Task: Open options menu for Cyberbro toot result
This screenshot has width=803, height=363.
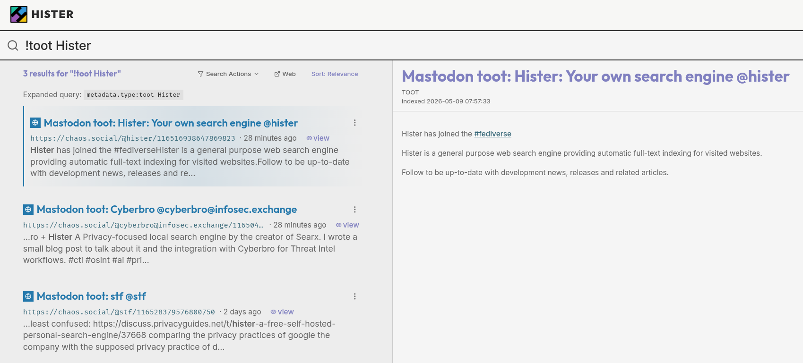Action: click(355, 210)
